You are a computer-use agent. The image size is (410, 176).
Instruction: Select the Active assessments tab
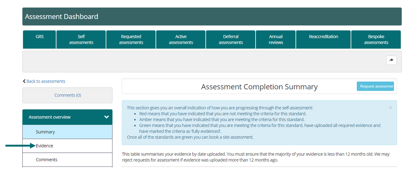[181, 39]
